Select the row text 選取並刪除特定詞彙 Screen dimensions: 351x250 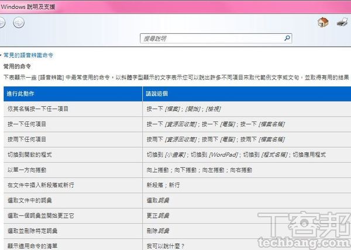pyautogui.click(x=32, y=231)
